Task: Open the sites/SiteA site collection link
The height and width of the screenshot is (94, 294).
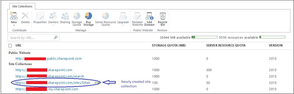Action: (53, 83)
